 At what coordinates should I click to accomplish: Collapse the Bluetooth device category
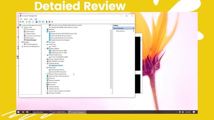pos(45,32)
